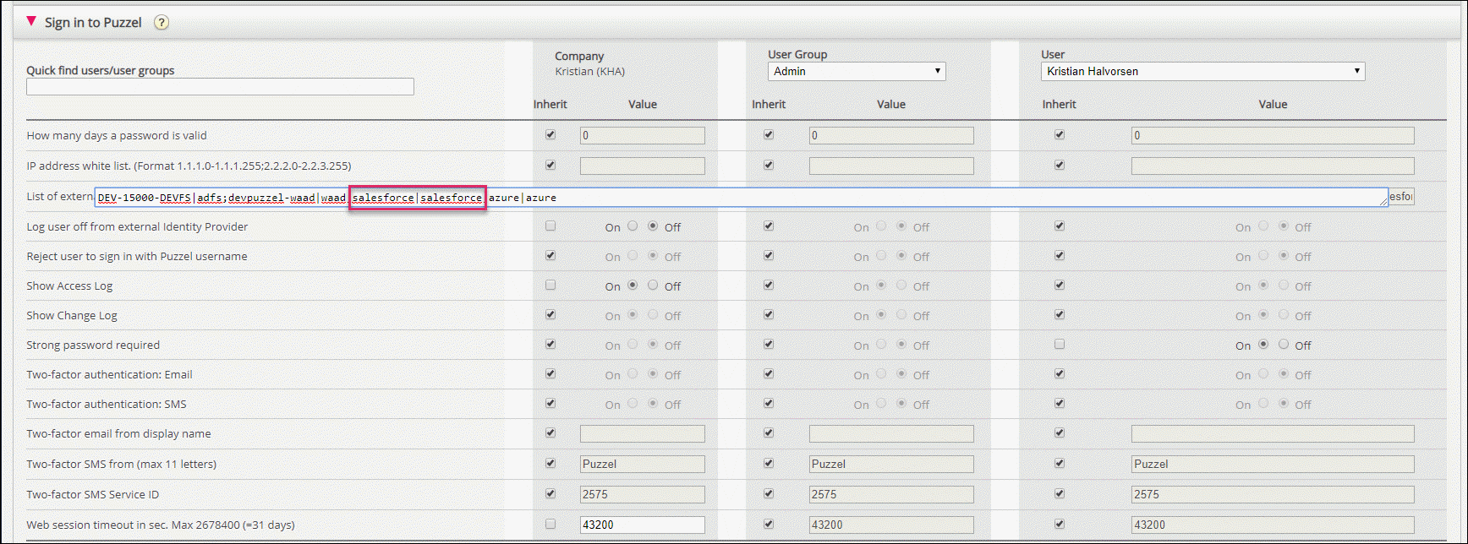Toggle Company inherit for IP address white list
The image size is (1468, 544).
(550, 166)
